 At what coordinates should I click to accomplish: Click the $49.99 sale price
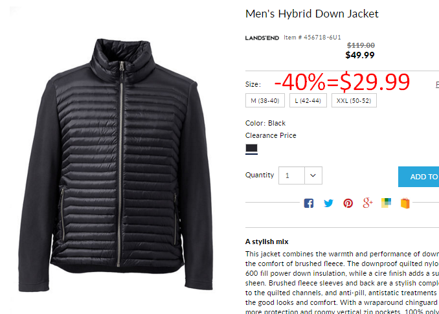[x=360, y=55]
